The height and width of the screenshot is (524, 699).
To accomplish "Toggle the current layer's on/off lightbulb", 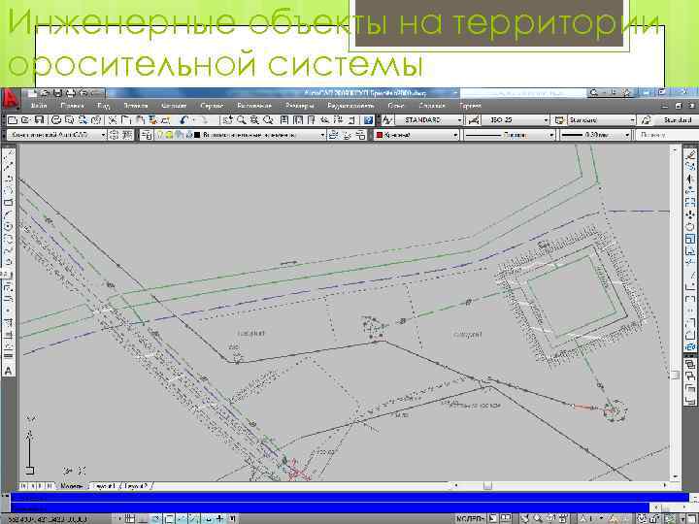I will point(160,135).
